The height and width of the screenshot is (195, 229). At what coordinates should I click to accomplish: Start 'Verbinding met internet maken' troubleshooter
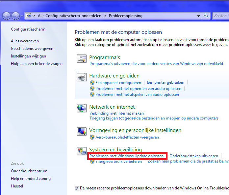point(116,113)
